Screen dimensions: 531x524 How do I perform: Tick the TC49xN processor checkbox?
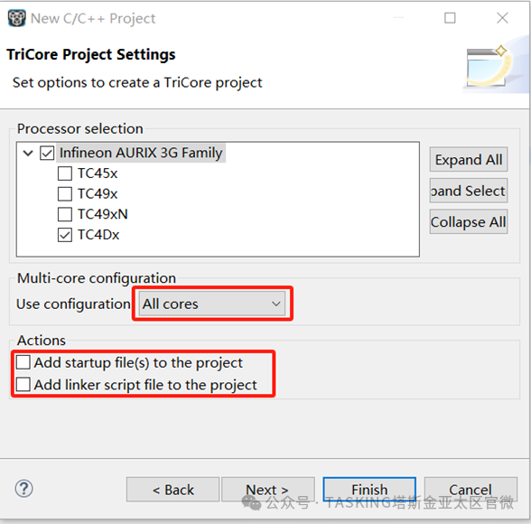65,214
